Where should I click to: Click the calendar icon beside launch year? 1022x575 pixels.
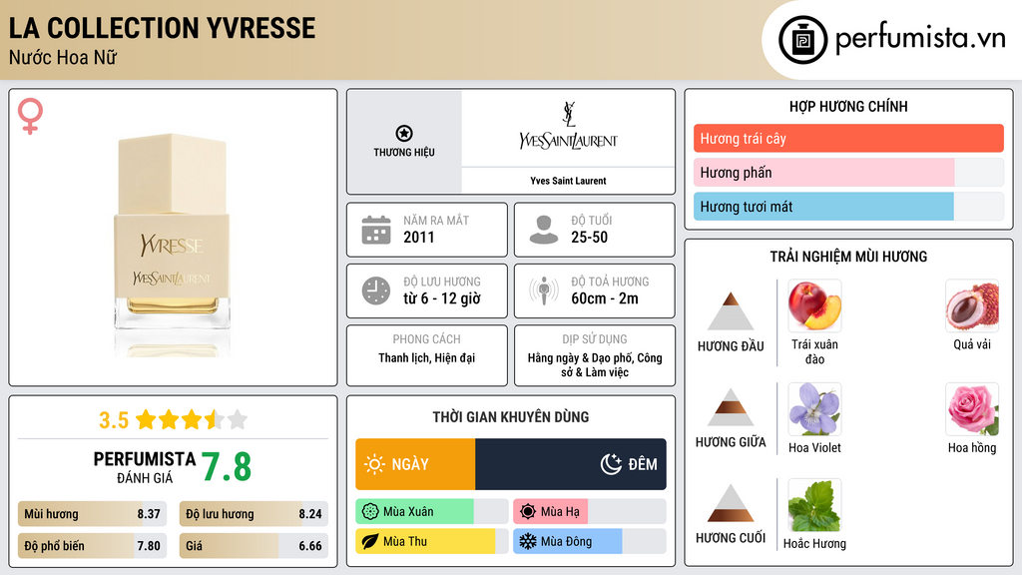coord(375,230)
